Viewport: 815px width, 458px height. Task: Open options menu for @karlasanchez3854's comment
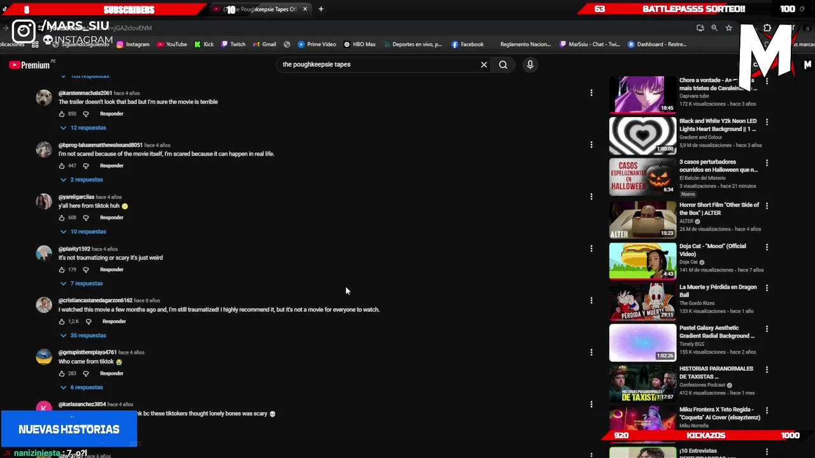592,405
